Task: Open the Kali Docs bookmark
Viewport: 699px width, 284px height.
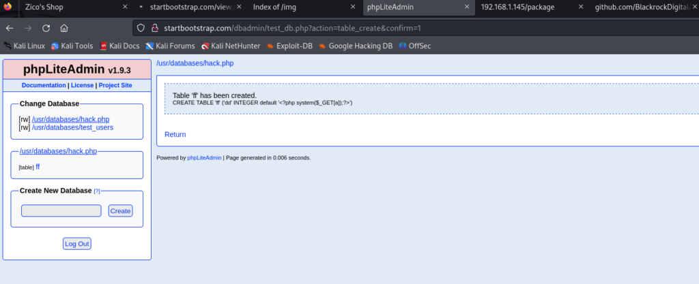Action: 119,46
